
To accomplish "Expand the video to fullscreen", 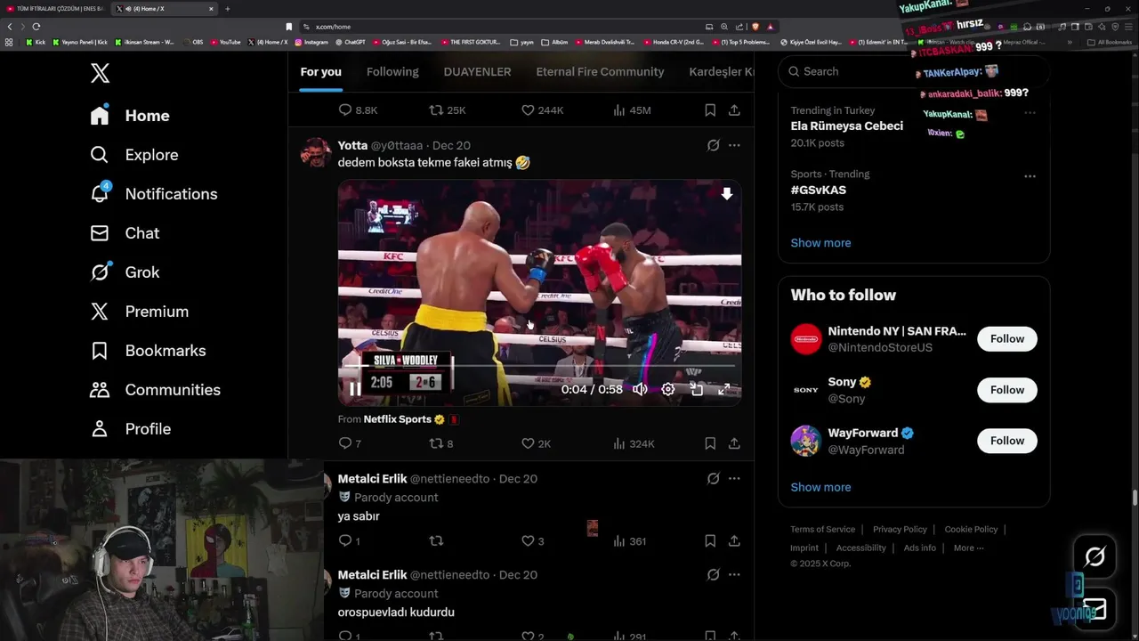I will tap(724, 389).
